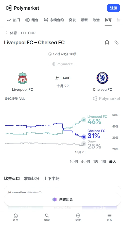Open the 搜索 search icon
Viewport: 125px width, 225px height.
47,215
